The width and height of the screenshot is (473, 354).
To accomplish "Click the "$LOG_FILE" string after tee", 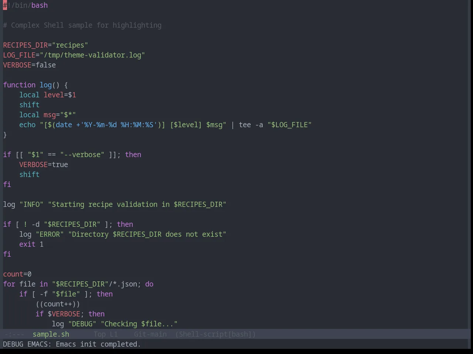I will (x=289, y=125).
